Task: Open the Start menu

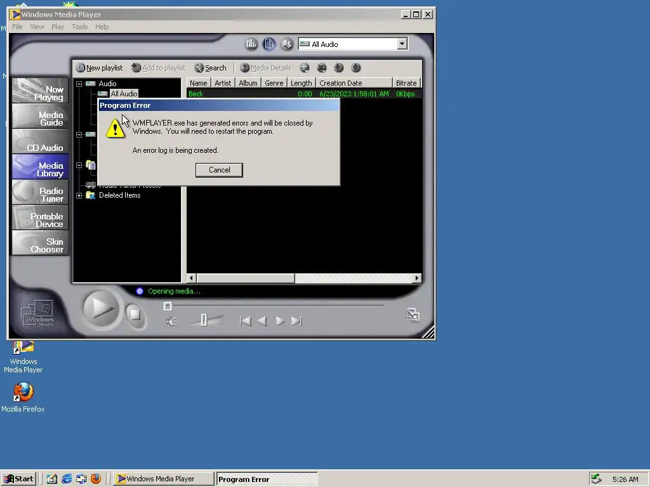Action: tap(18, 479)
